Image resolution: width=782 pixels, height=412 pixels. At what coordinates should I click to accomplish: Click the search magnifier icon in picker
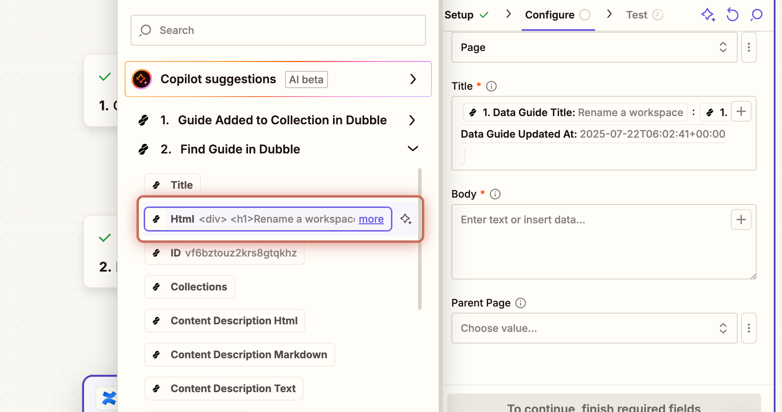pos(145,30)
